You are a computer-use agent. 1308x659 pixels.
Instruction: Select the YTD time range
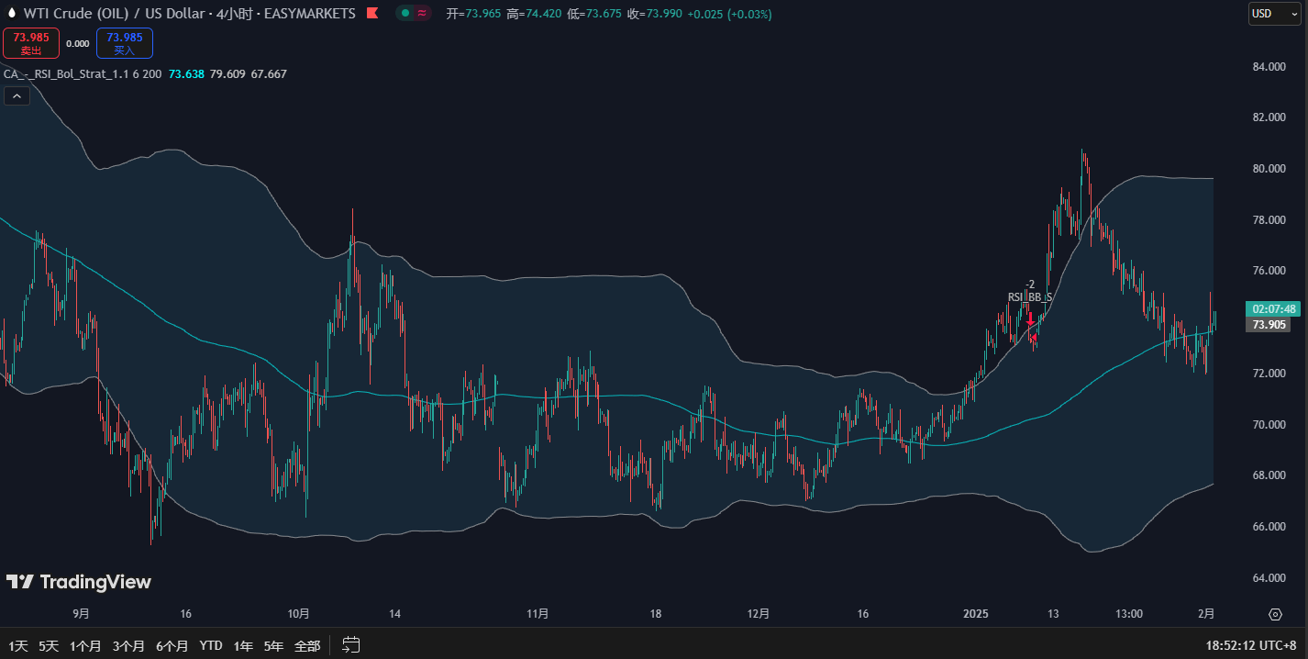211,645
